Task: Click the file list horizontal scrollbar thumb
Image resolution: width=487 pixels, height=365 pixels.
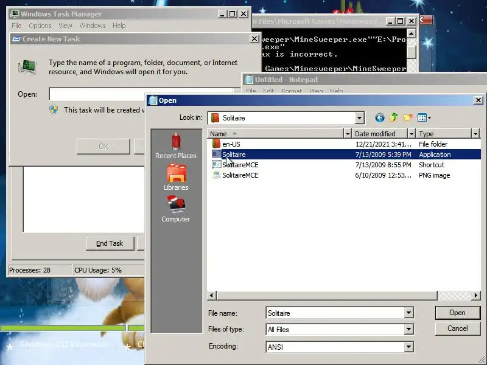Action: tap(326, 295)
